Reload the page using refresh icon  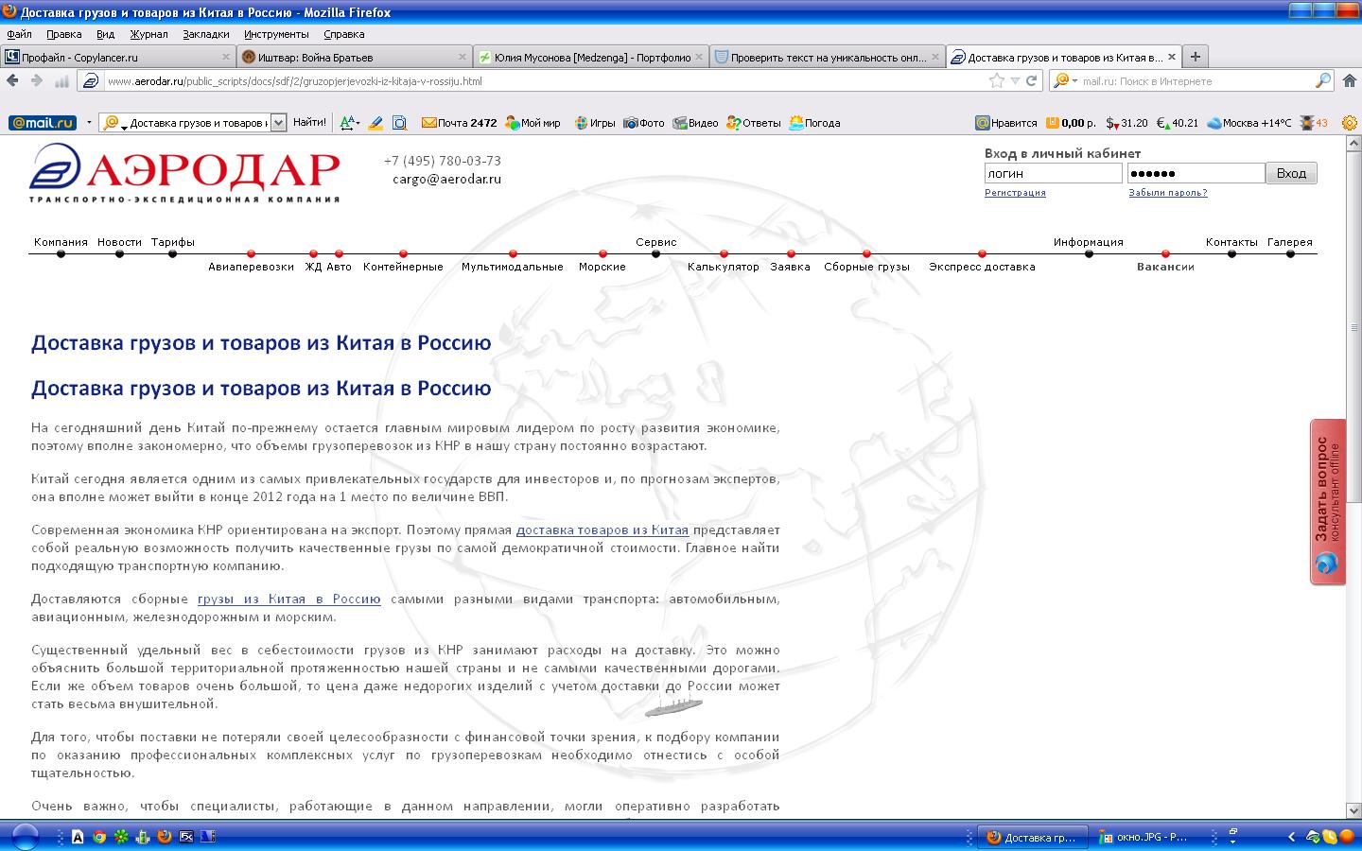(x=1032, y=80)
